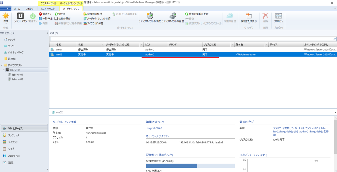Sort by the ホスト column header

(x=156, y=45)
